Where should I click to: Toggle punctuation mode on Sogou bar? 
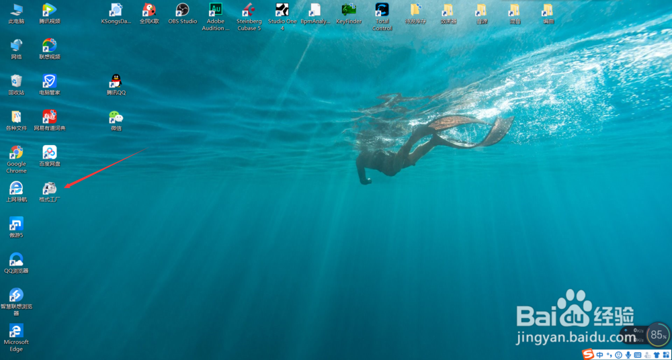tap(609, 355)
